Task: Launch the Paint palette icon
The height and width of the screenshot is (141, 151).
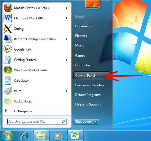Action: click(x=8, y=91)
